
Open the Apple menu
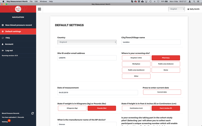coord(3,2)
